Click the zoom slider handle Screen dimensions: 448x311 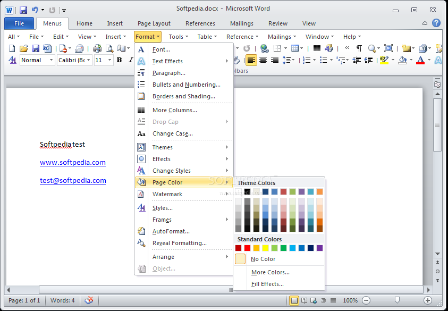397,300
